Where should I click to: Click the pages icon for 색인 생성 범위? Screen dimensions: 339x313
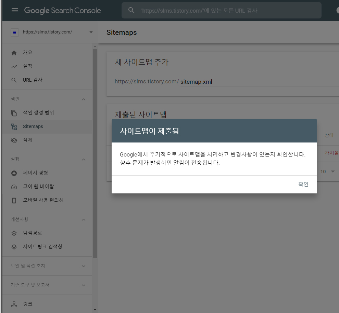click(14, 113)
